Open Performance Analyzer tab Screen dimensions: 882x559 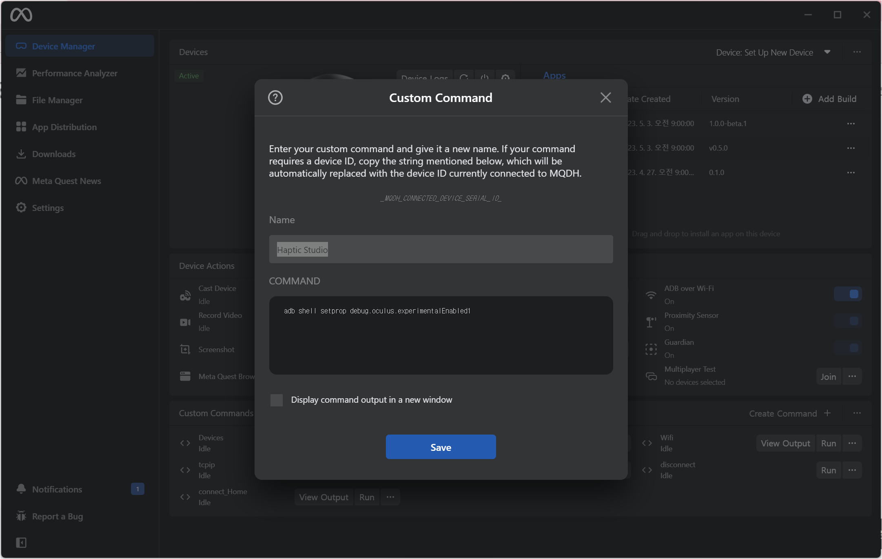(x=75, y=73)
